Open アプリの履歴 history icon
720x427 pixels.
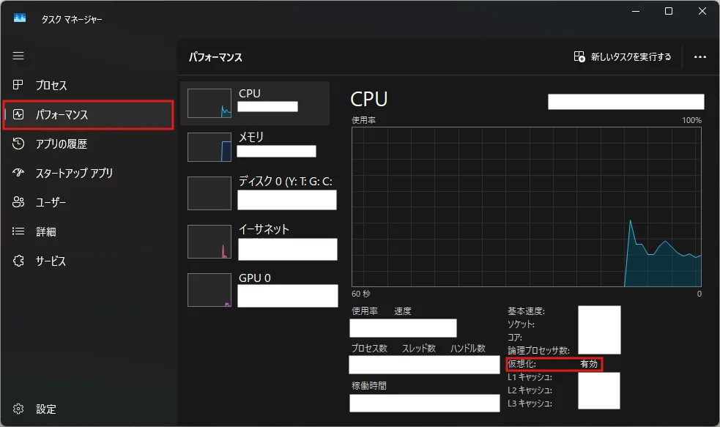[x=18, y=144]
